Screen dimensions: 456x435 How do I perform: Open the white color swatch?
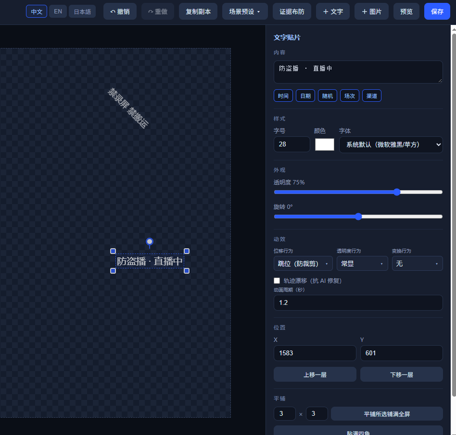point(325,145)
